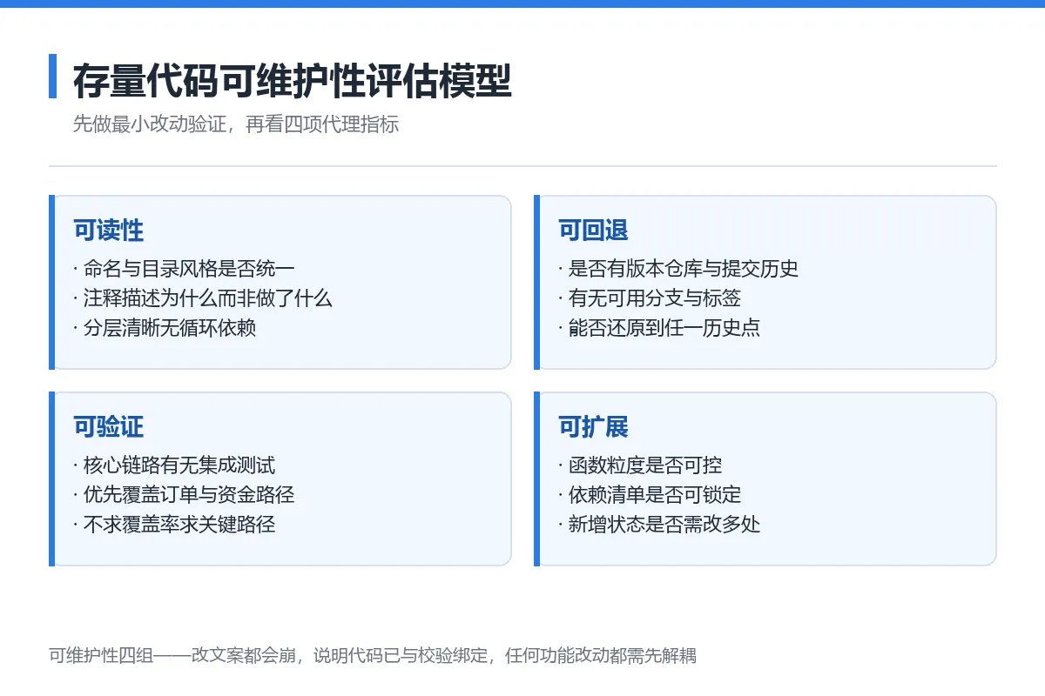Click the subtitle 先做最小改动验证，再看四项代理指标

point(236,124)
